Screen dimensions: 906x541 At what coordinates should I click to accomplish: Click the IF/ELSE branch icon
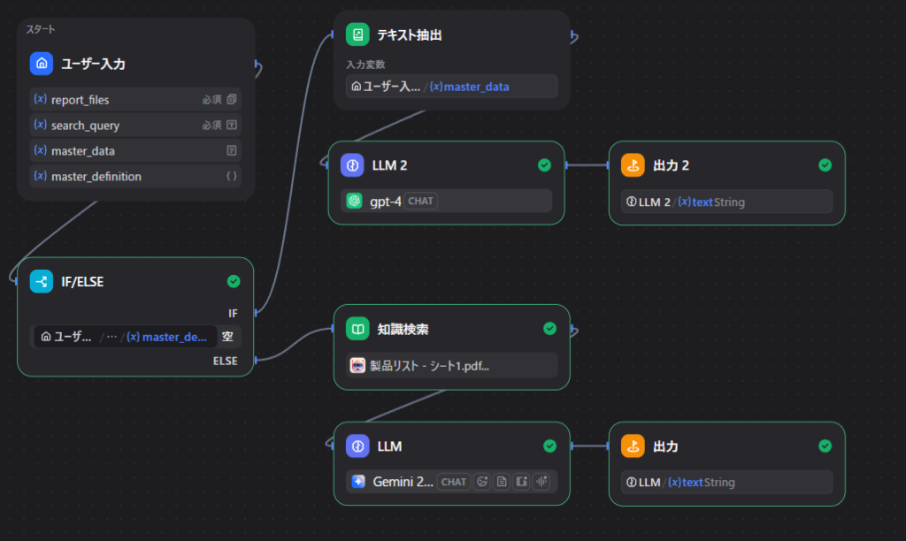tap(42, 281)
